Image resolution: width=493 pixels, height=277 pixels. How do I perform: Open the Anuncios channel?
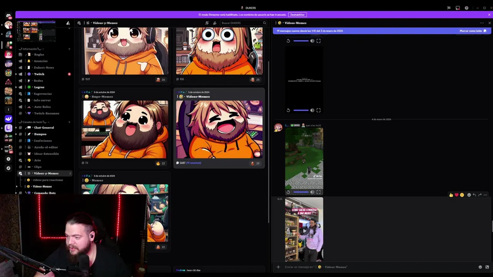[40, 61]
